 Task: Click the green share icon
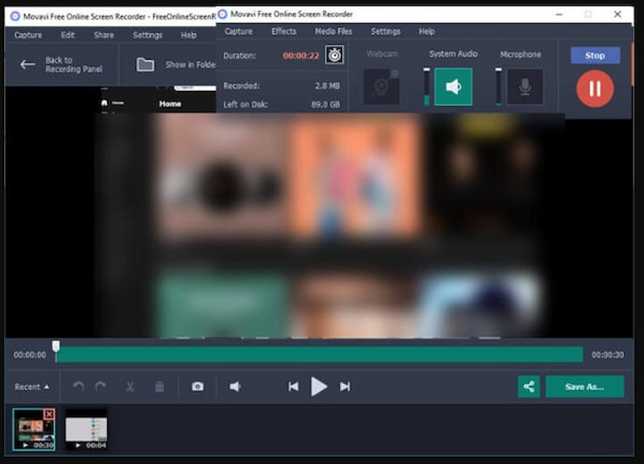pyautogui.click(x=529, y=387)
